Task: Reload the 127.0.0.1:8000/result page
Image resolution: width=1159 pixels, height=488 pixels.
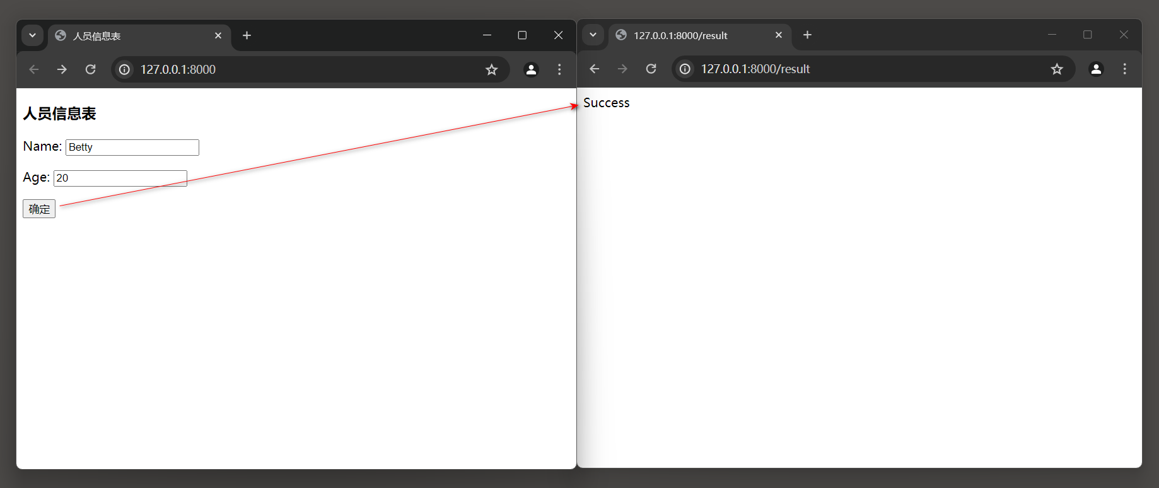Action: pos(651,69)
